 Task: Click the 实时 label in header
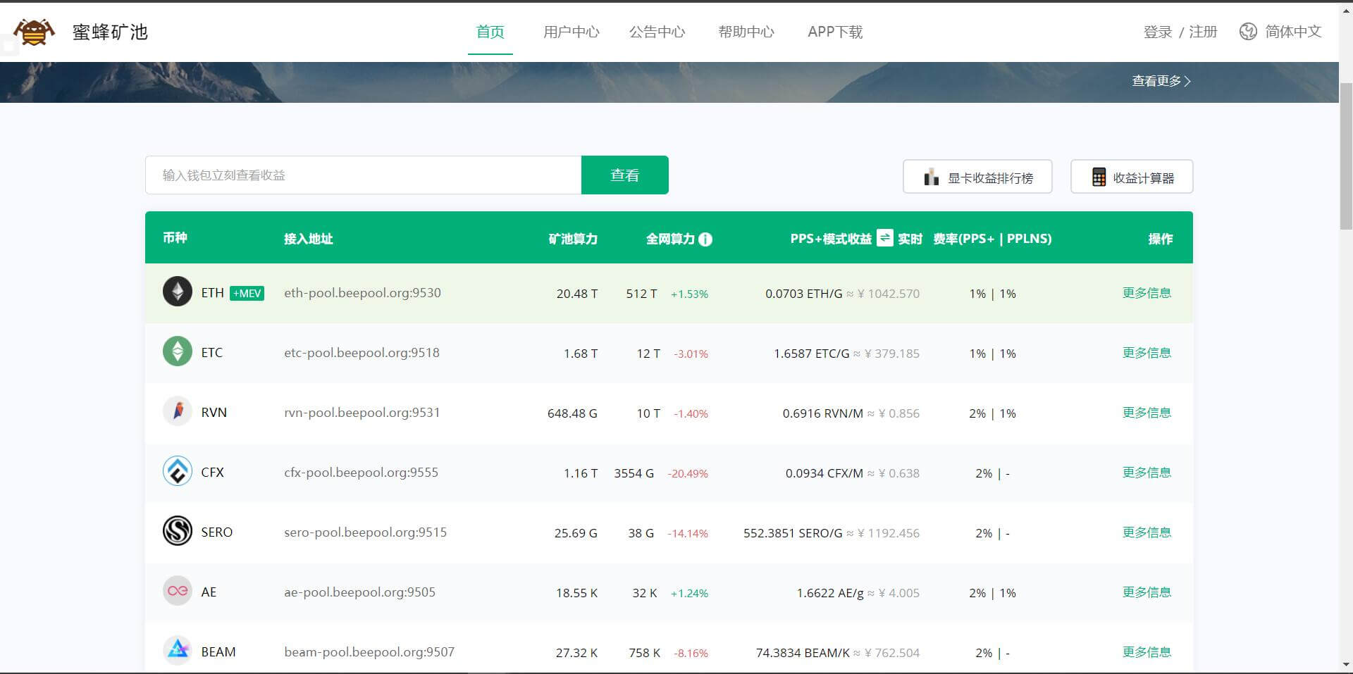(910, 239)
